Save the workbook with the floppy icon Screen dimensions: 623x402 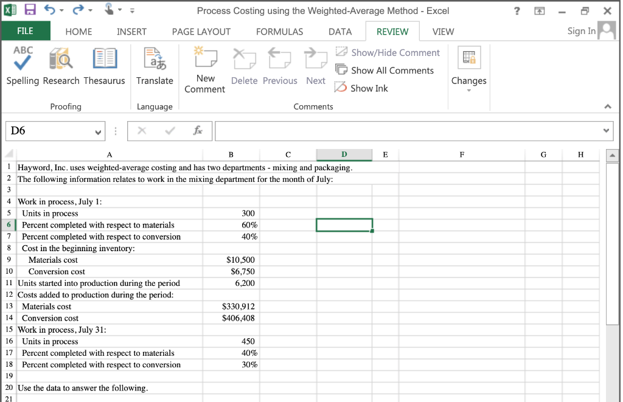click(x=30, y=10)
